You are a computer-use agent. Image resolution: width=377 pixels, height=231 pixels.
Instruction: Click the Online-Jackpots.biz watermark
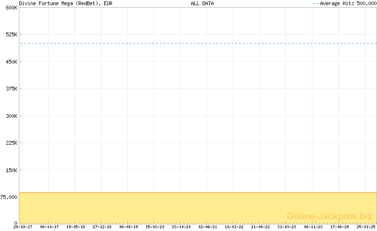[x=329, y=216]
